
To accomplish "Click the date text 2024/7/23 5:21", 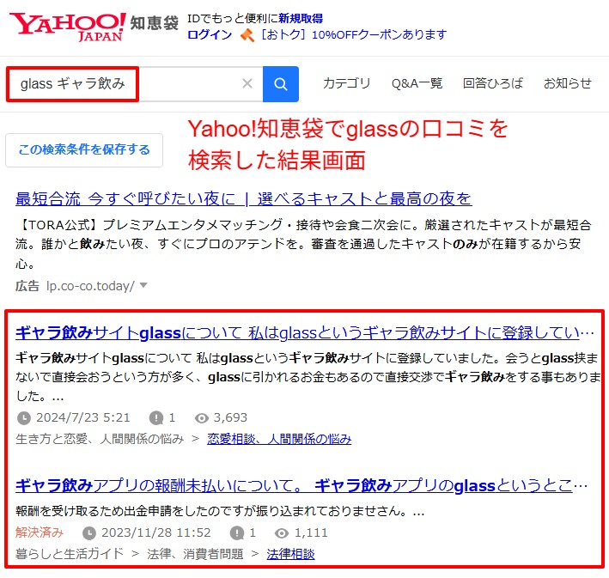I will (x=83, y=417).
